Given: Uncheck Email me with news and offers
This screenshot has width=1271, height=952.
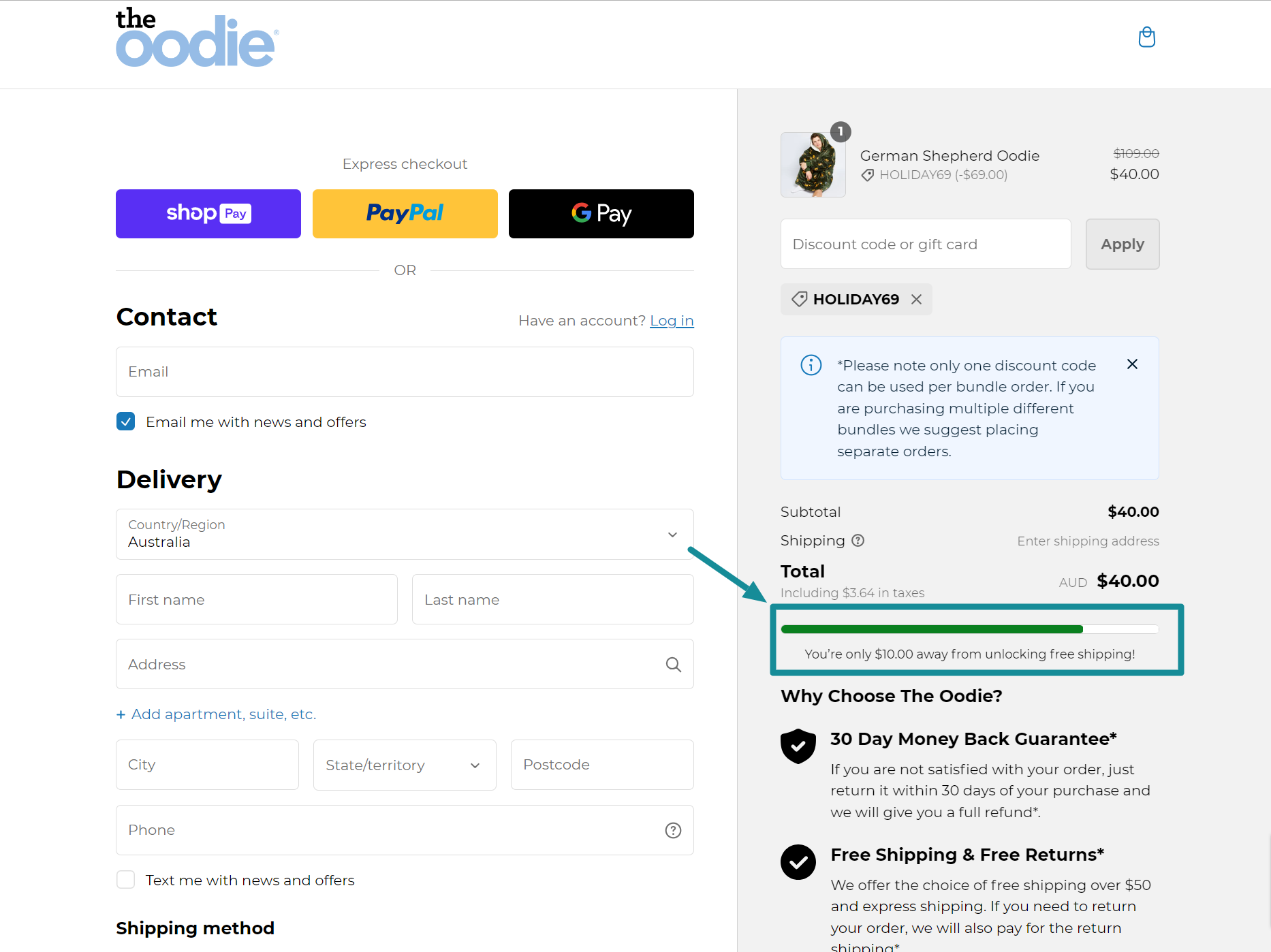Looking at the screenshot, I should (125, 422).
